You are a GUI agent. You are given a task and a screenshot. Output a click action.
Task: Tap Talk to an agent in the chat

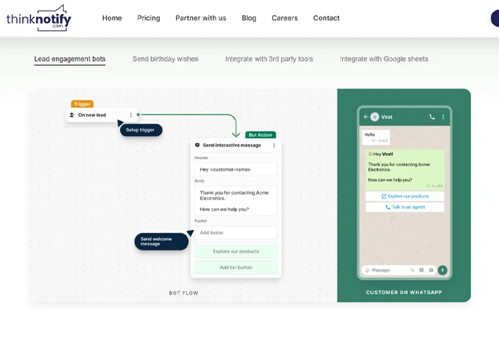pos(405,207)
